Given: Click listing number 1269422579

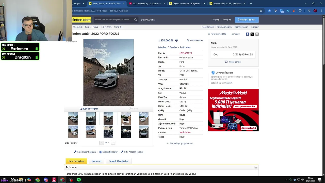Looking at the screenshot, I should coord(186,53).
